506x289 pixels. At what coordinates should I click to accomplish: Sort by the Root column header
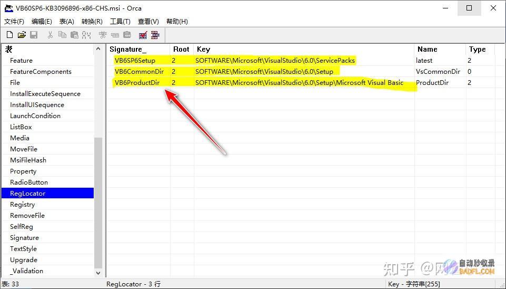(181, 50)
